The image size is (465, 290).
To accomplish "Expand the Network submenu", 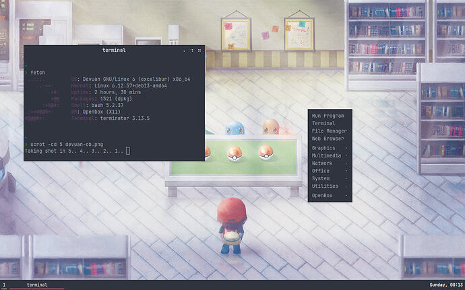I will [x=330, y=164].
